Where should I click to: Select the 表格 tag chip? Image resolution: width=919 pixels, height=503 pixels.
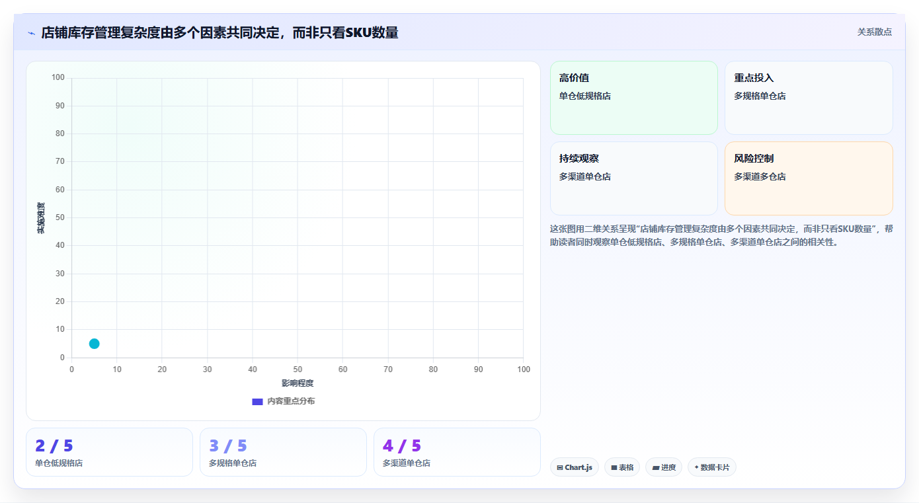622,467
